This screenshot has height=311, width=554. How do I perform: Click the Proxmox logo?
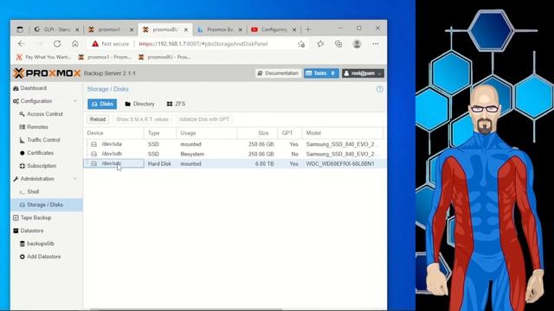pos(47,73)
